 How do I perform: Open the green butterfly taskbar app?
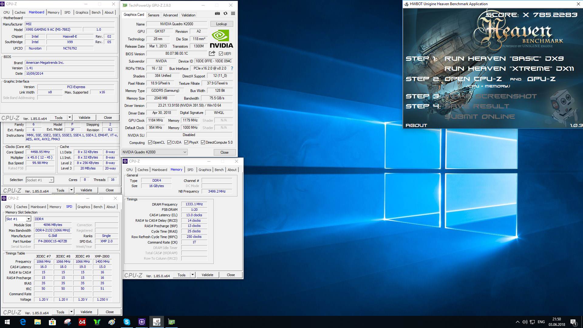97,322
